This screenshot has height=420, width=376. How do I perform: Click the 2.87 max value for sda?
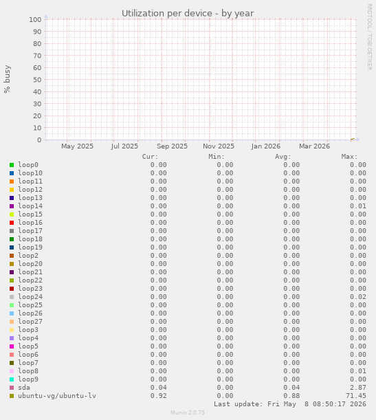[x=358, y=388]
